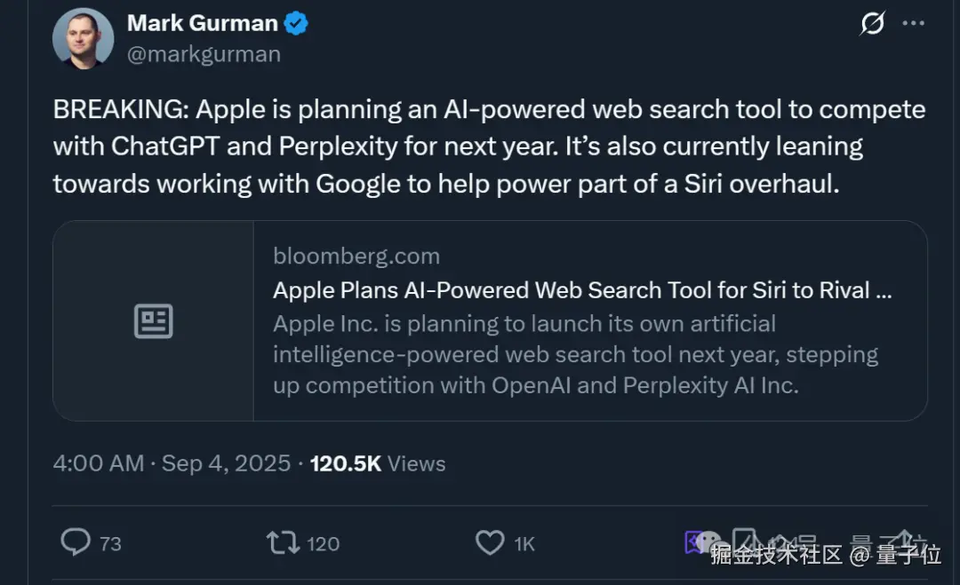Viewport: 960px width, 585px height.
Task: Click the 4:00 AM · Sep 4, 2025 timestamp
Action: tap(172, 463)
